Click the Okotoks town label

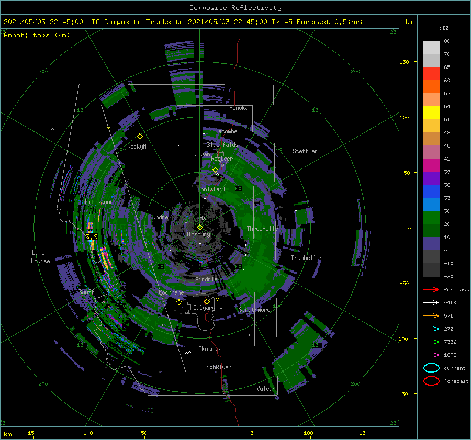coord(210,349)
